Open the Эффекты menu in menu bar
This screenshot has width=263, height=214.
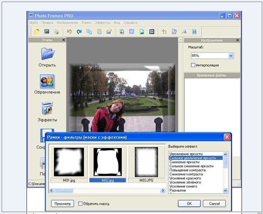(x=103, y=23)
